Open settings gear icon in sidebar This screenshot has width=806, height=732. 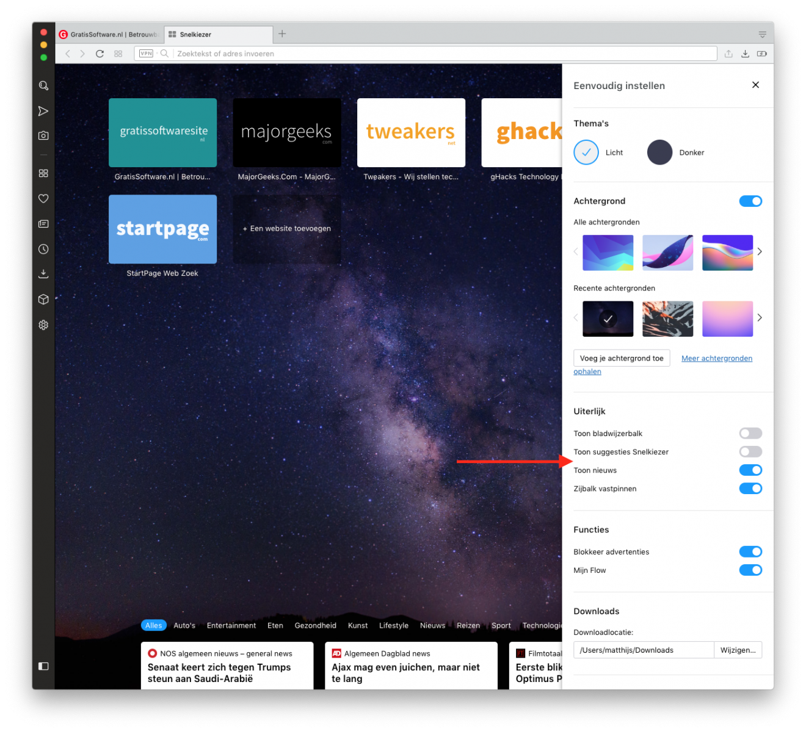coord(43,325)
